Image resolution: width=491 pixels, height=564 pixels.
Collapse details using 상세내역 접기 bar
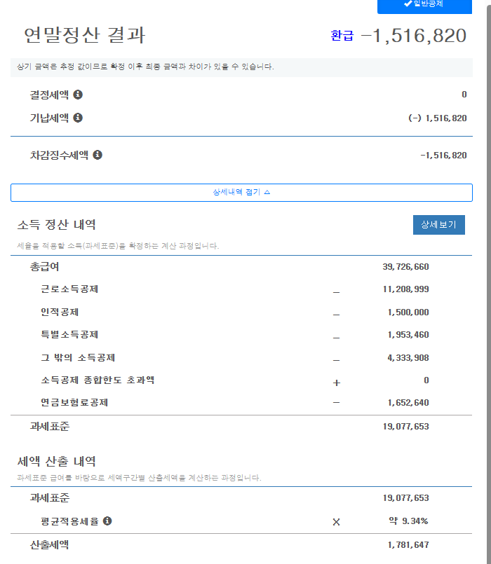[x=241, y=193]
